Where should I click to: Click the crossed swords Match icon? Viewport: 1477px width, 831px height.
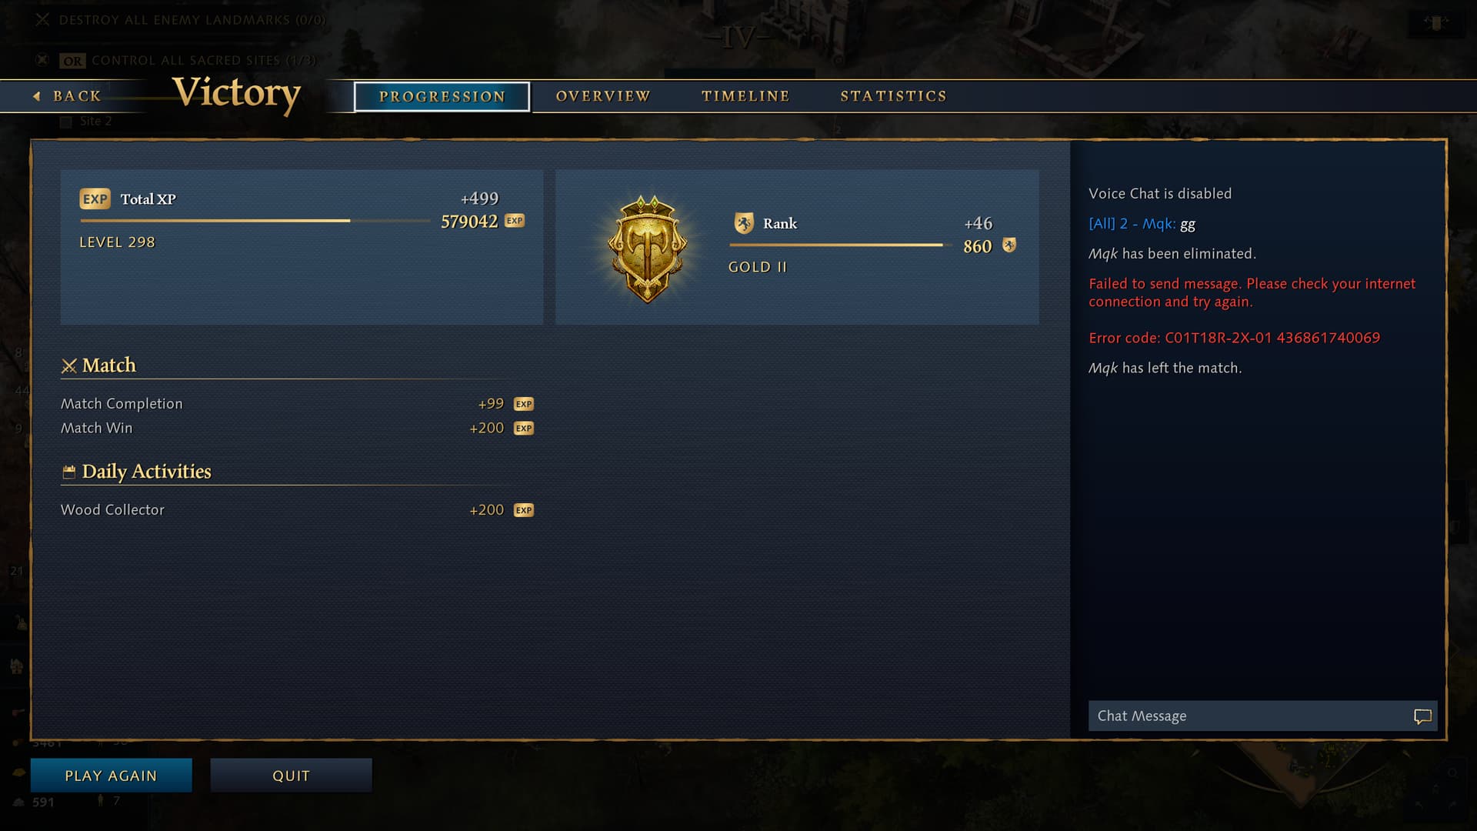(x=69, y=366)
